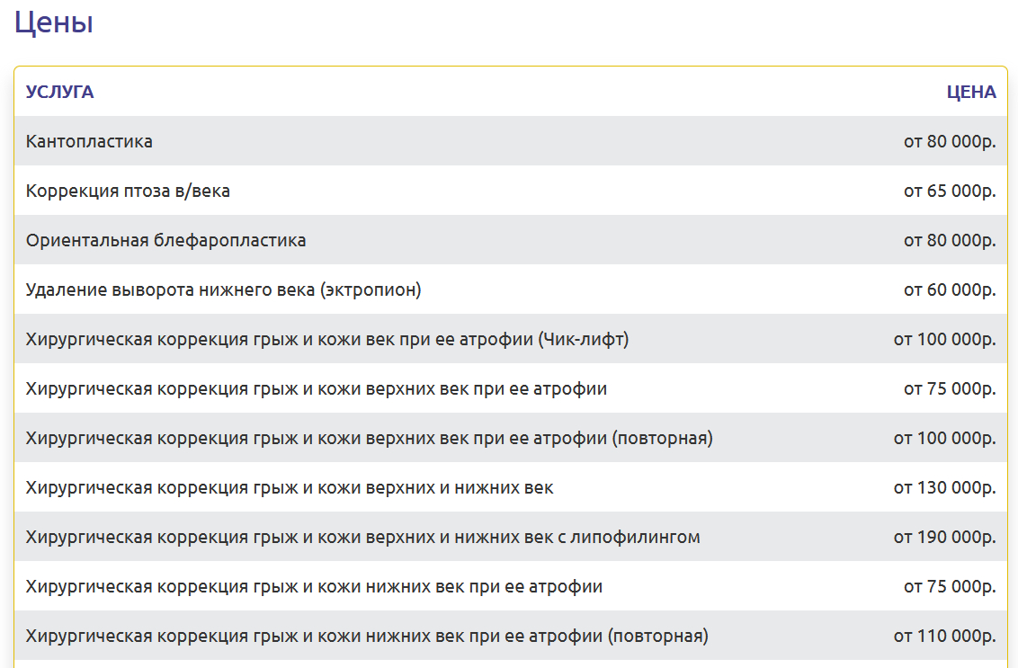Click the 'от 110 000р.' price
The image size is (1018, 668).
(944, 636)
